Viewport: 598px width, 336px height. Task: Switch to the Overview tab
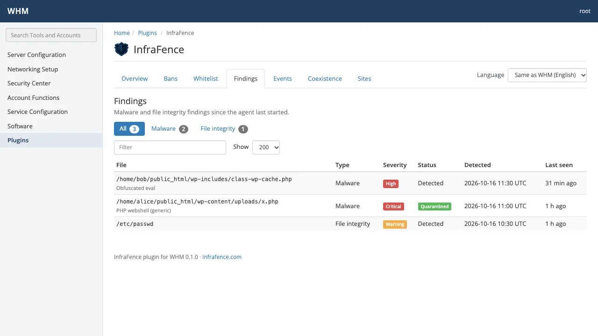click(135, 78)
